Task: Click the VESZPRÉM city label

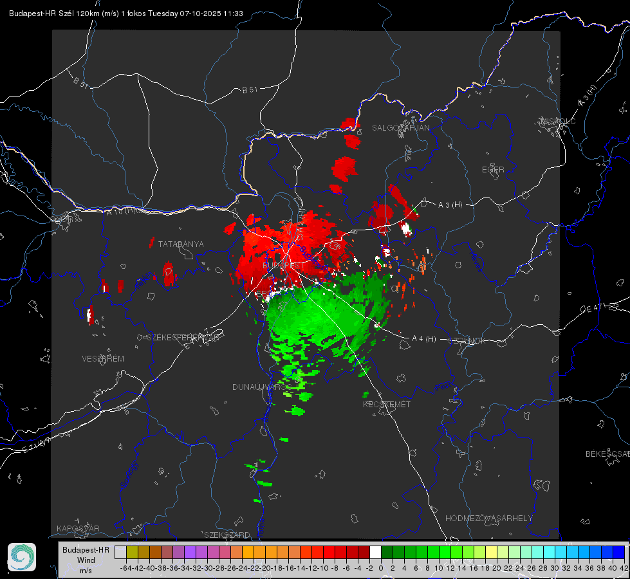Action: click(x=103, y=359)
